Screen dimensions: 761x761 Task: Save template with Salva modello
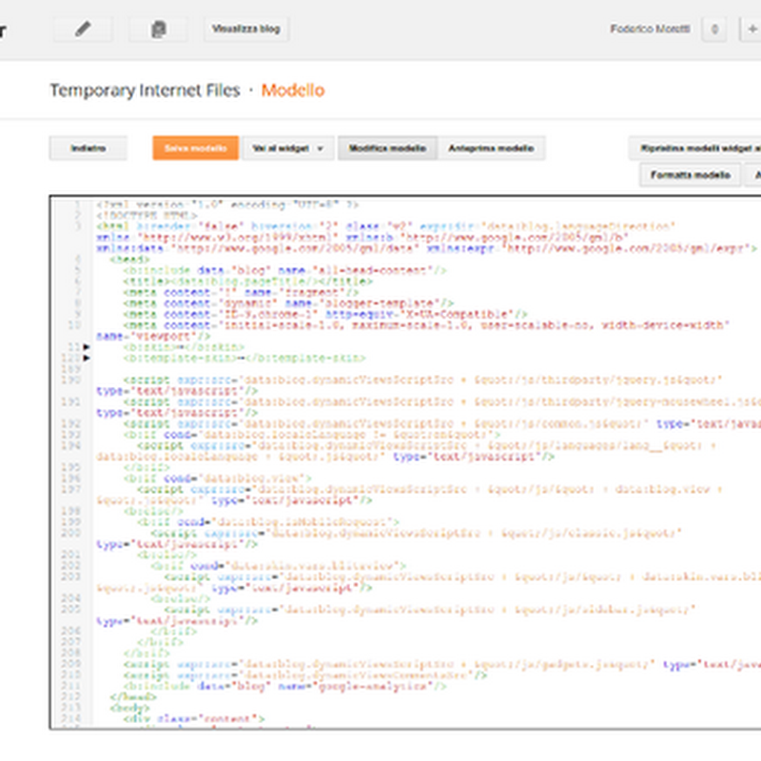tap(196, 148)
